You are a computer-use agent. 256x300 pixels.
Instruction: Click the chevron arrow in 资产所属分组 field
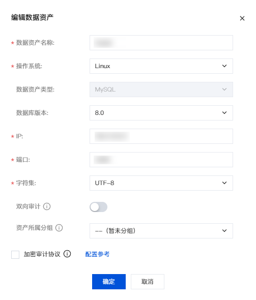(x=224, y=231)
